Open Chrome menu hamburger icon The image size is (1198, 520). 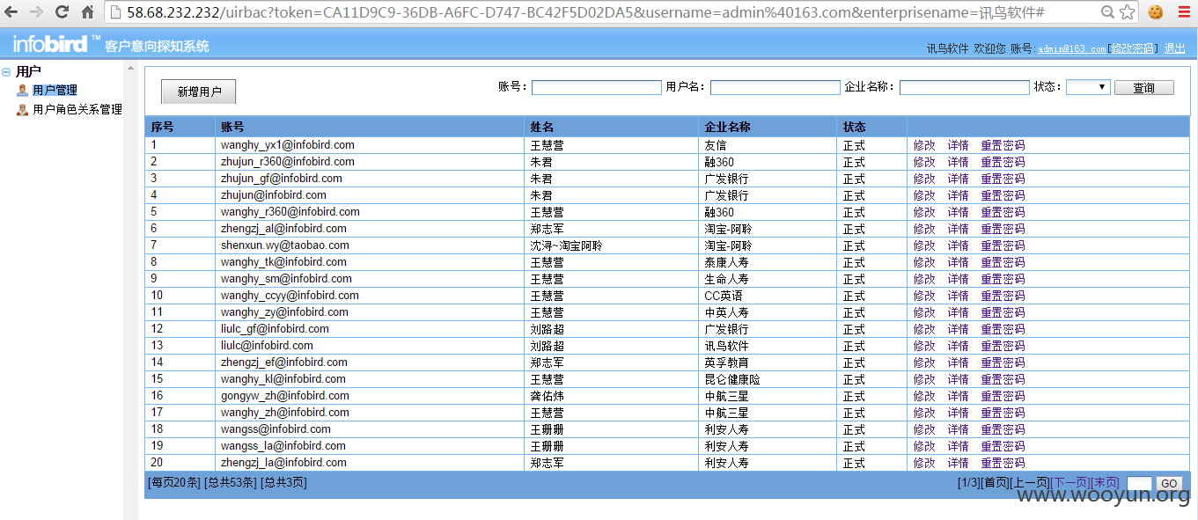[1183, 12]
